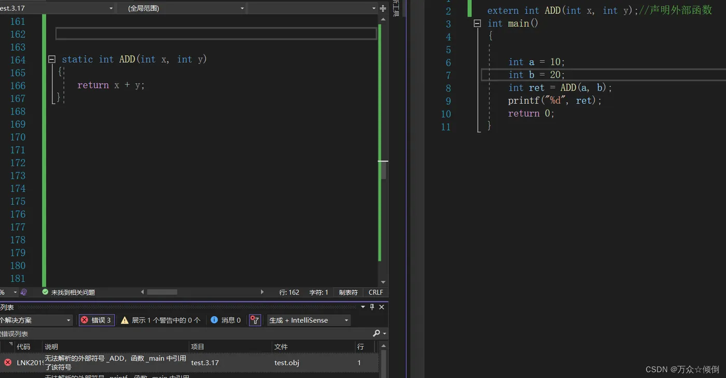Click the printf("%d", ret) line
Image resolution: width=726 pixels, height=378 pixels.
[x=555, y=101]
